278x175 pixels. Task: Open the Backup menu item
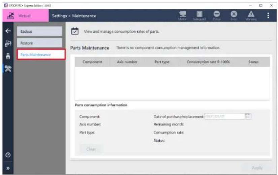point(39,31)
